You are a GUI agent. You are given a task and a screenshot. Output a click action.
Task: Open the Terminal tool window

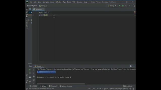coord(53,86)
